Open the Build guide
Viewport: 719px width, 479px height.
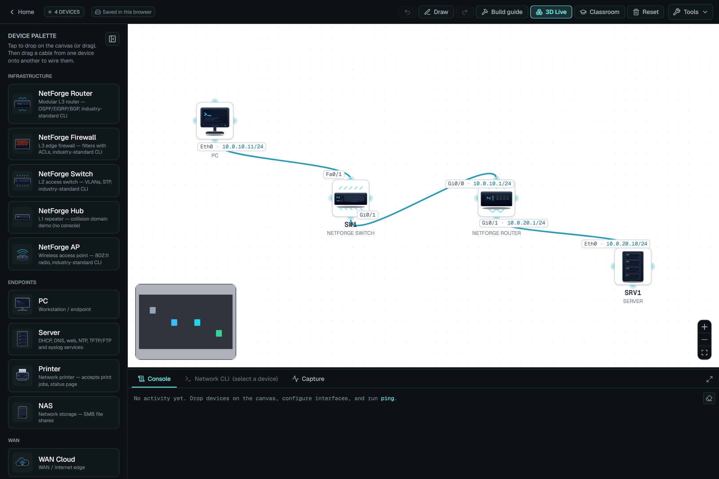(502, 12)
